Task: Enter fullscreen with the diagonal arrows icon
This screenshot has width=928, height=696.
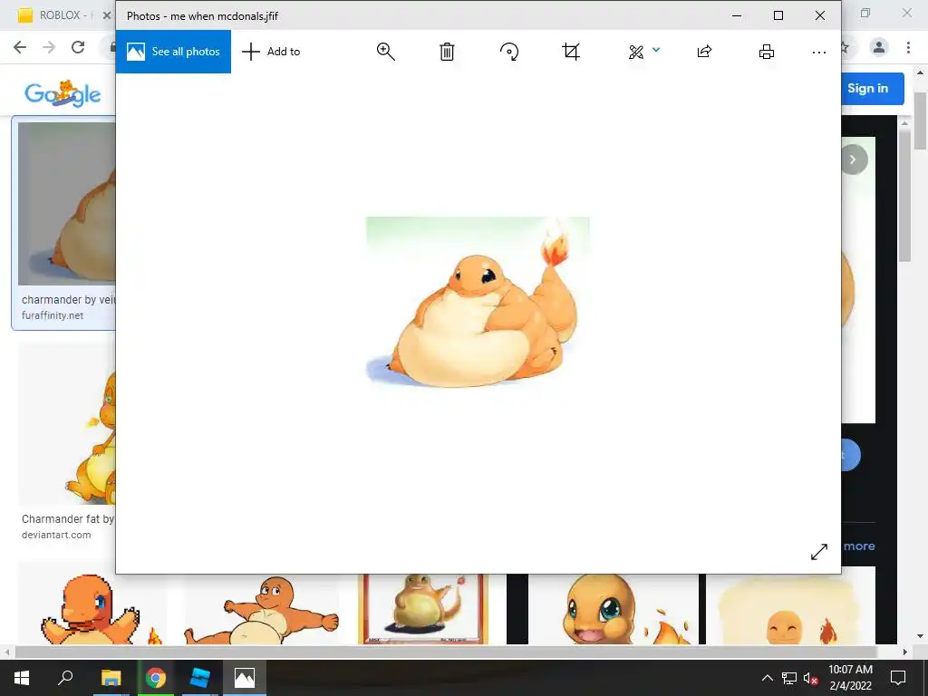Action: pyautogui.click(x=819, y=552)
